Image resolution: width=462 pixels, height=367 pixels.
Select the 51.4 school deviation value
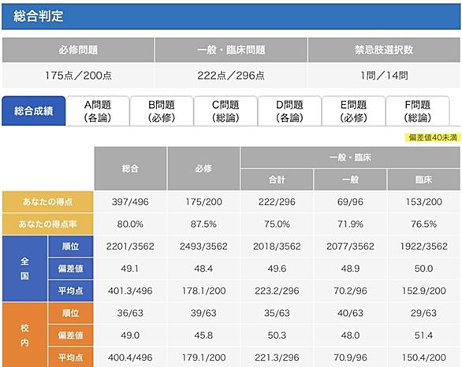click(x=423, y=335)
